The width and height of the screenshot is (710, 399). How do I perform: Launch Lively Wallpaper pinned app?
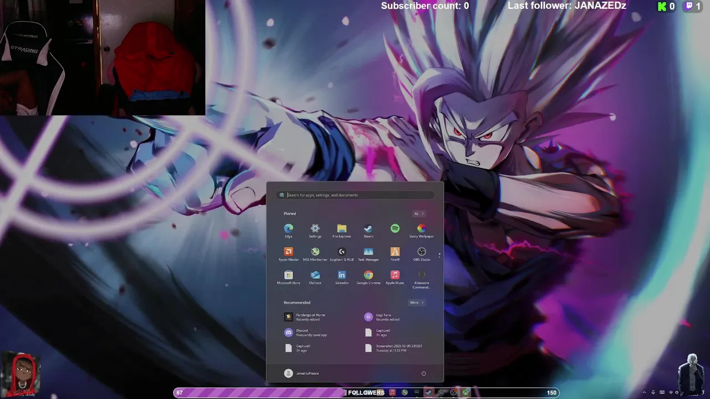pos(422,231)
